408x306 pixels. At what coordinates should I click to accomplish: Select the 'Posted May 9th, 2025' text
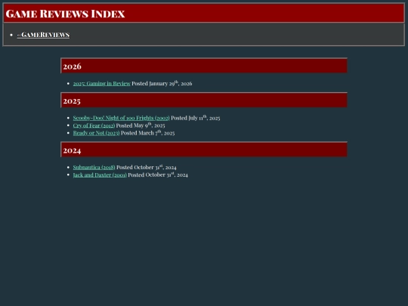(141, 125)
